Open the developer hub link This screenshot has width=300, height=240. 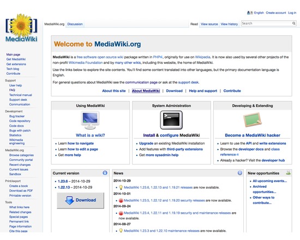[273, 160]
